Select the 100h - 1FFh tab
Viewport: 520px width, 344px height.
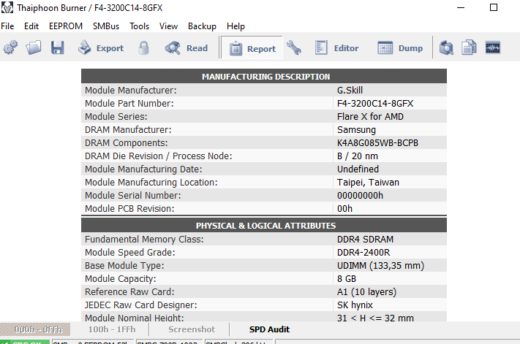point(112,329)
